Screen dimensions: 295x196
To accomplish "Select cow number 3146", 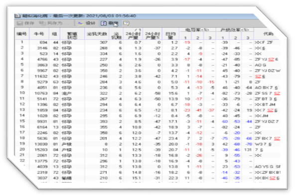I will pos(42,48).
